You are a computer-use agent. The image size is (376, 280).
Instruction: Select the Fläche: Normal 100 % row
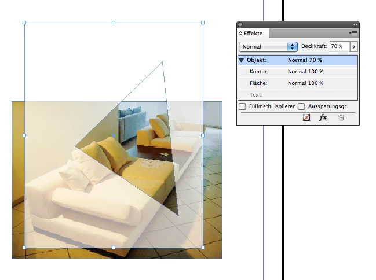[298, 83]
